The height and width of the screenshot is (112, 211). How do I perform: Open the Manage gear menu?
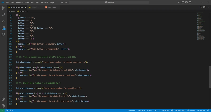[3, 106]
